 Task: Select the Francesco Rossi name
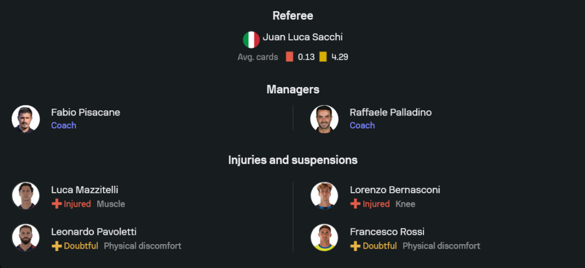pyautogui.click(x=387, y=232)
